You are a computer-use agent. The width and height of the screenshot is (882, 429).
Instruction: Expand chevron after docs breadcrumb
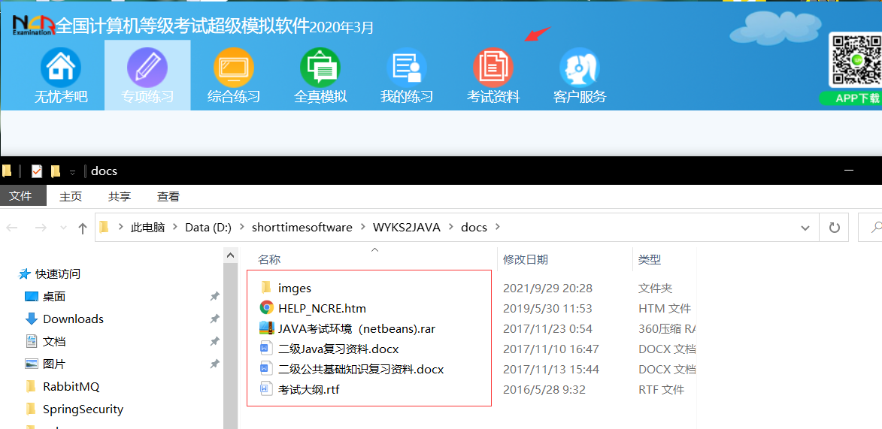[x=497, y=228]
